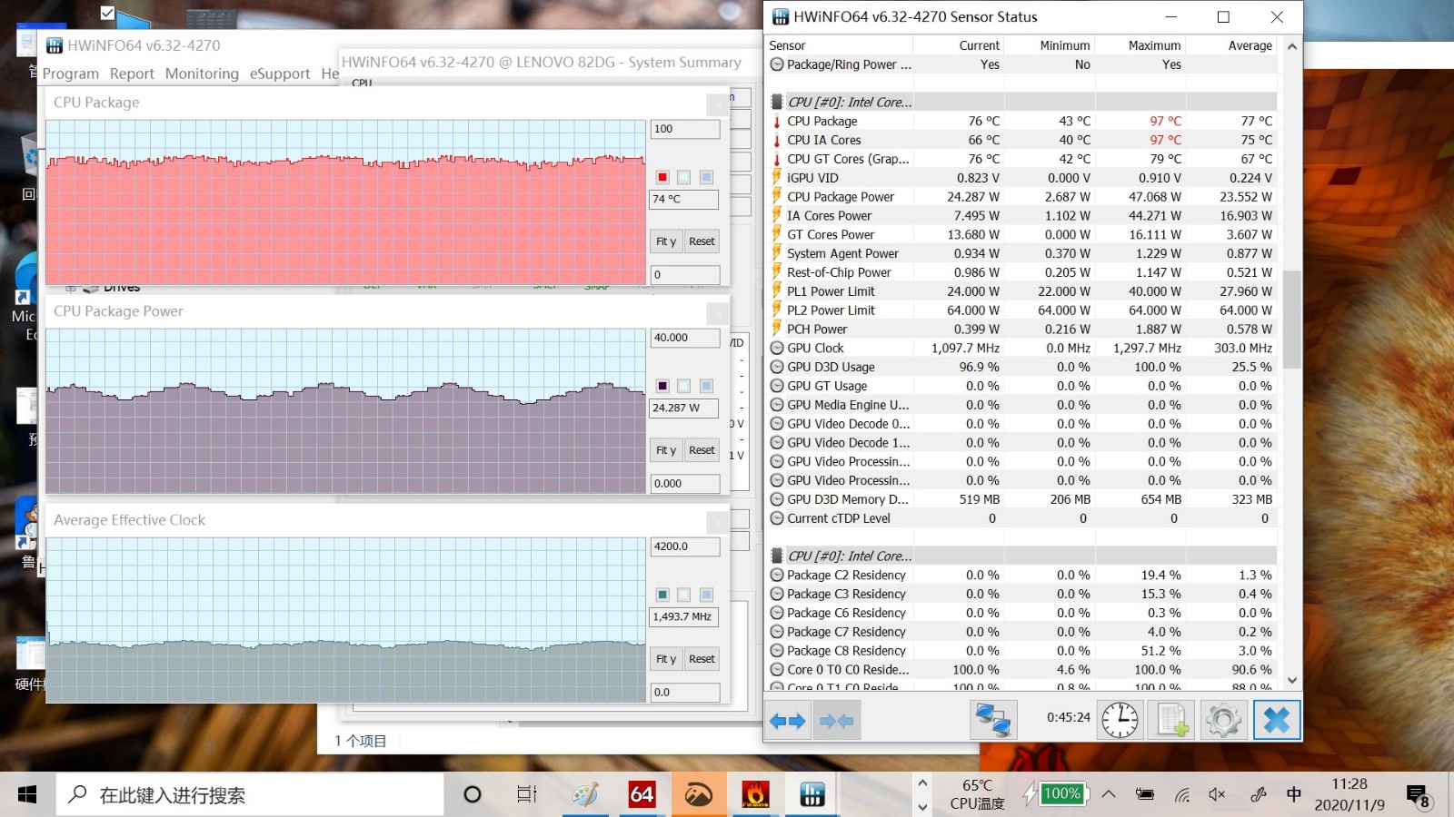Click teal swatch in Average Effective Clock graph
The image size is (1454, 817).
tap(662, 595)
